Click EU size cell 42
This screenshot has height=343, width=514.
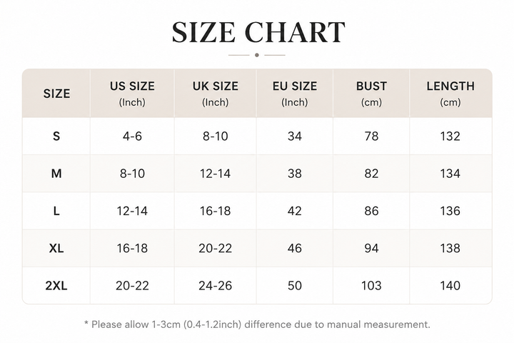click(x=295, y=211)
